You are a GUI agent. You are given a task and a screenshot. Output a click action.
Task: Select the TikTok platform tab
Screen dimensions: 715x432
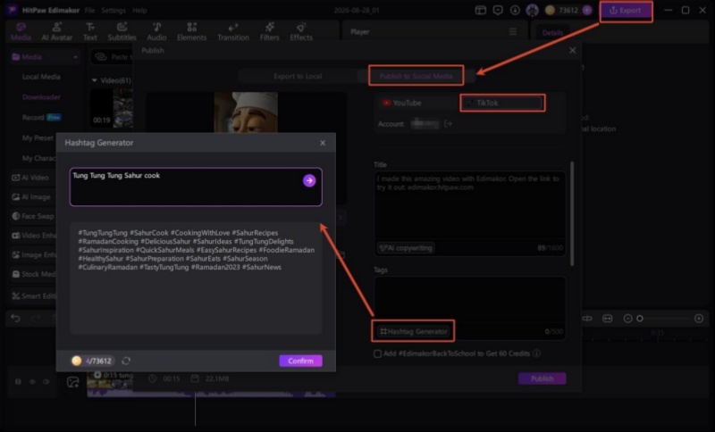[x=501, y=103]
